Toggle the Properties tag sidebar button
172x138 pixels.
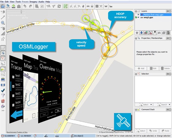coord(3,53)
